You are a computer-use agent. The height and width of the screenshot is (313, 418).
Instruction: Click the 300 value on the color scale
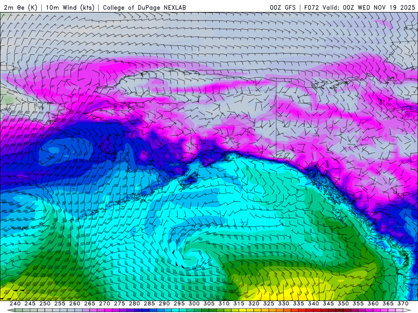click(194, 304)
